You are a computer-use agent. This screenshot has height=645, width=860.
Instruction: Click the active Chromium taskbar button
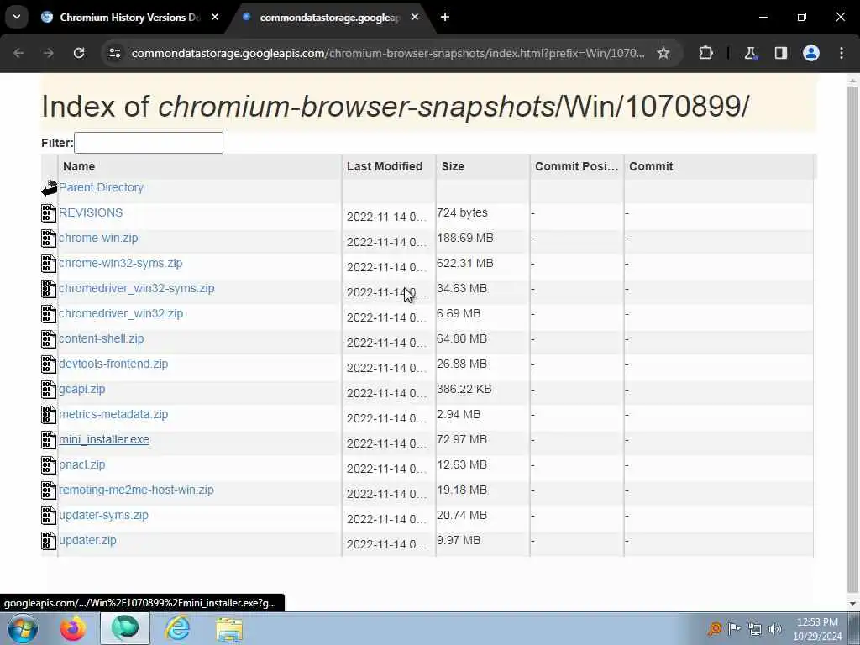coord(125,628)
